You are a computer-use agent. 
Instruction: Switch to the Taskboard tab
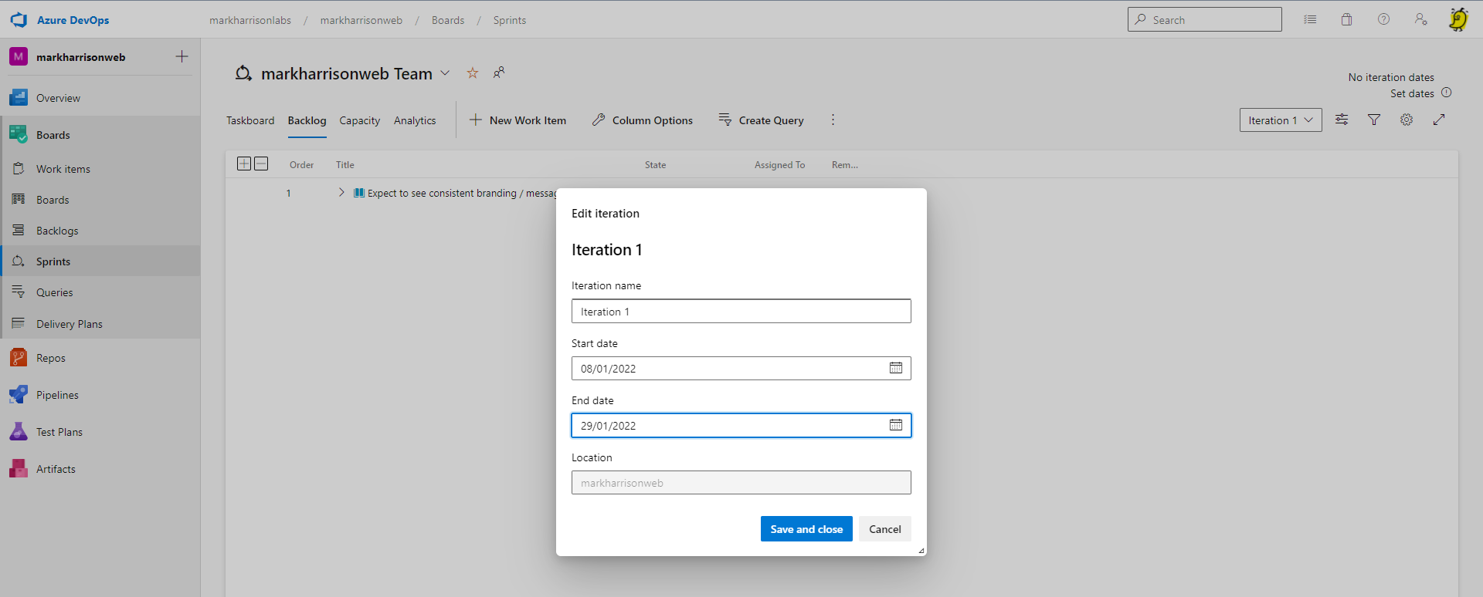tap(250, 120)
